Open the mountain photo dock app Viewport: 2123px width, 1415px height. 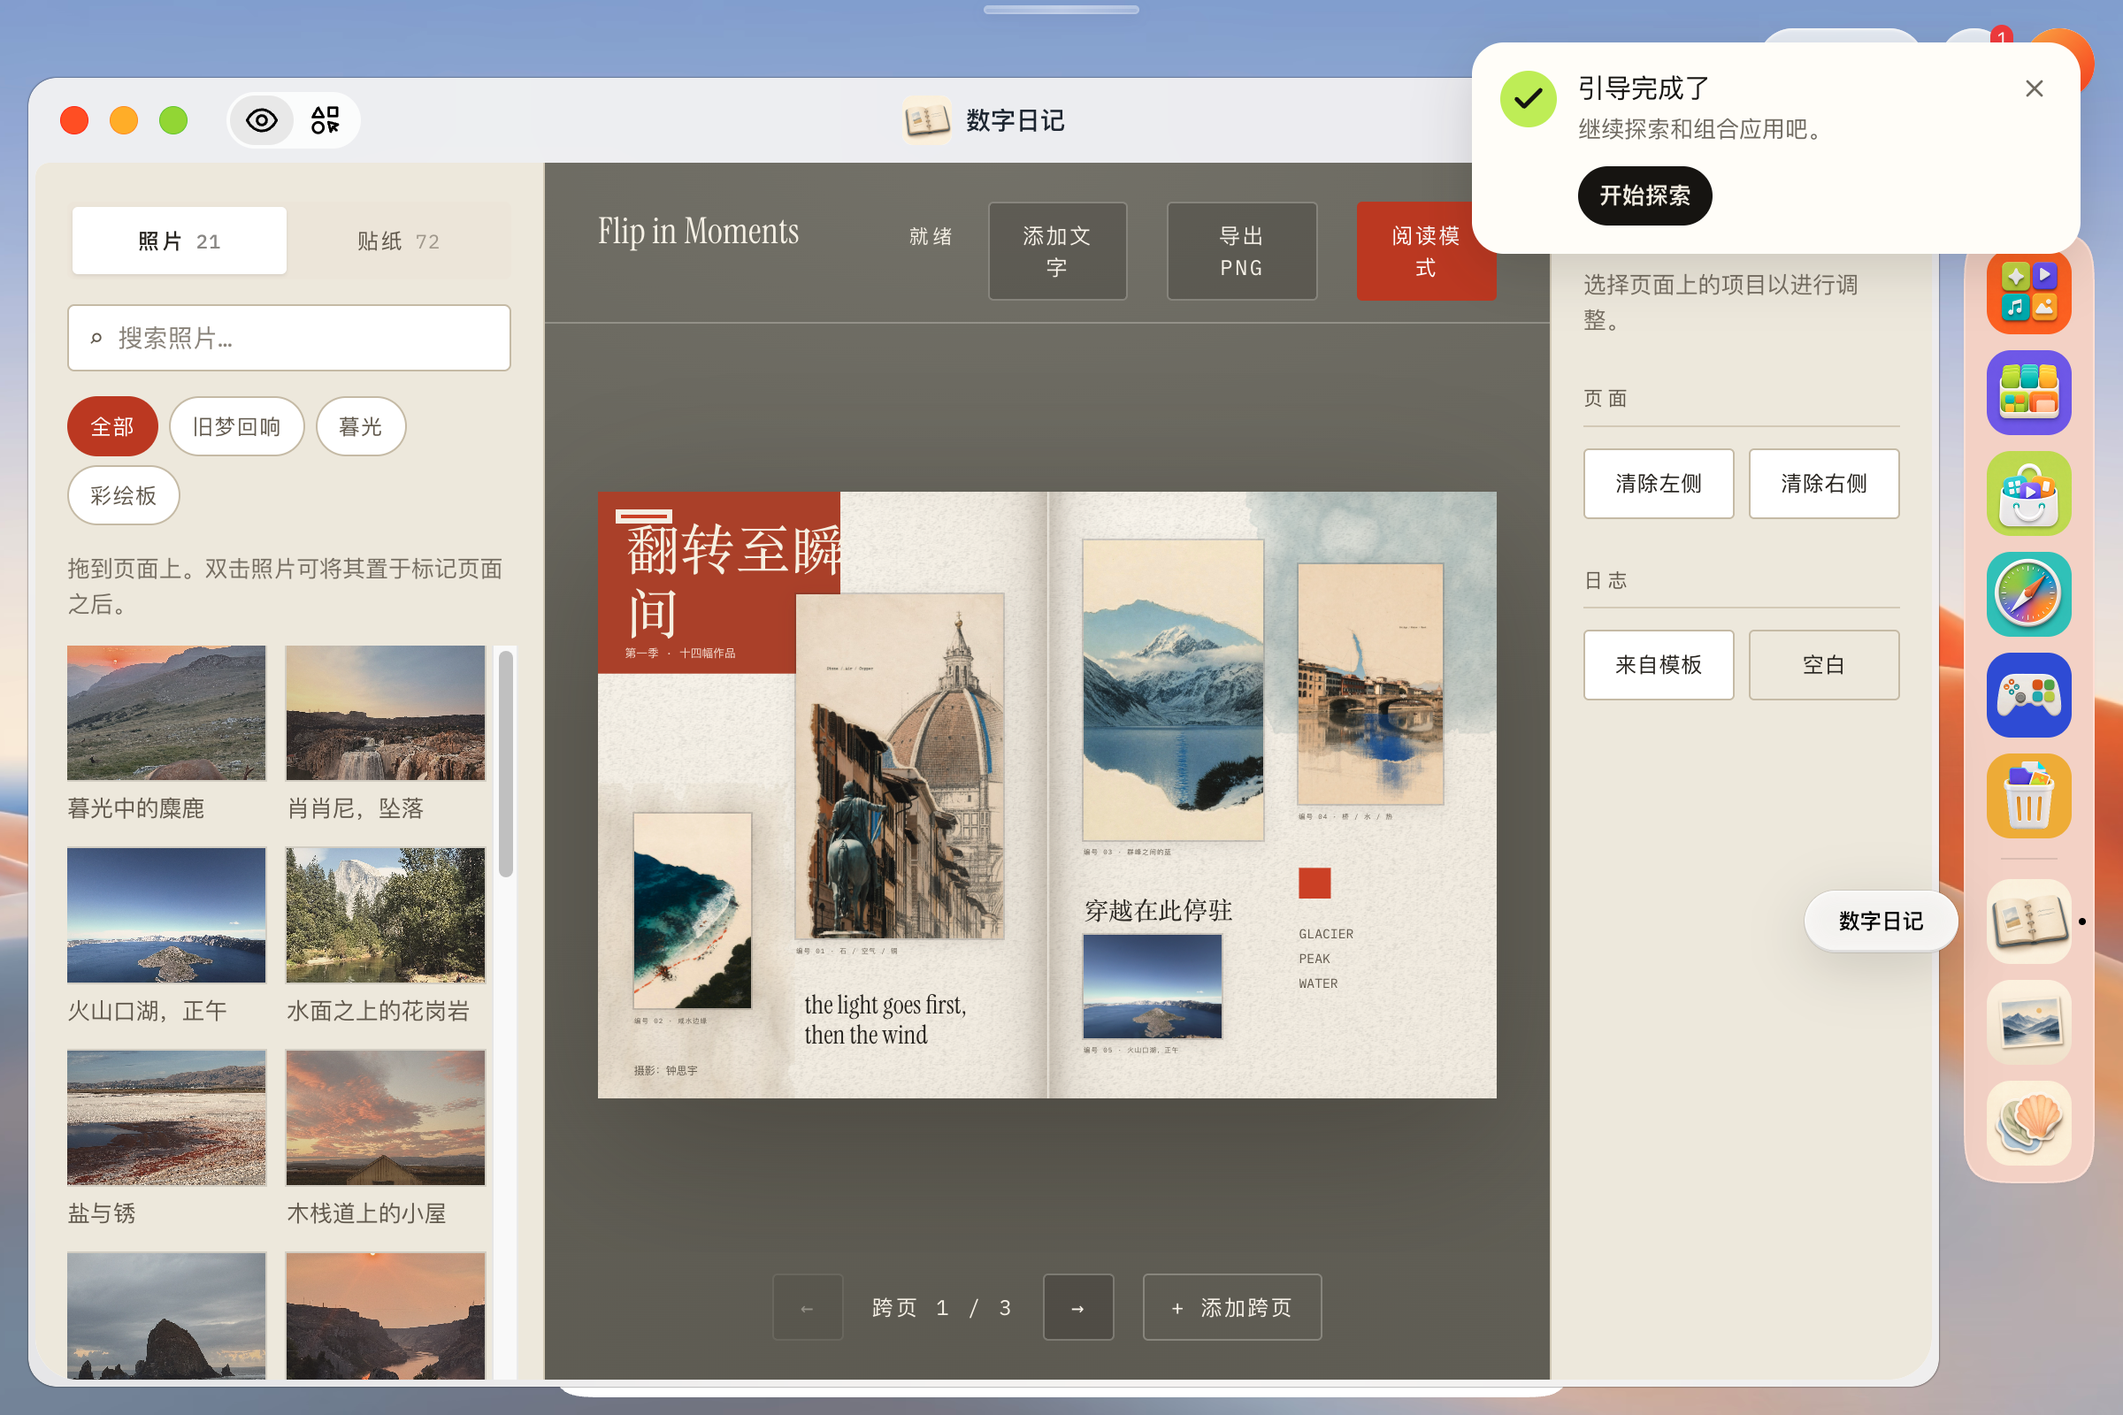coord(2028,1022)
